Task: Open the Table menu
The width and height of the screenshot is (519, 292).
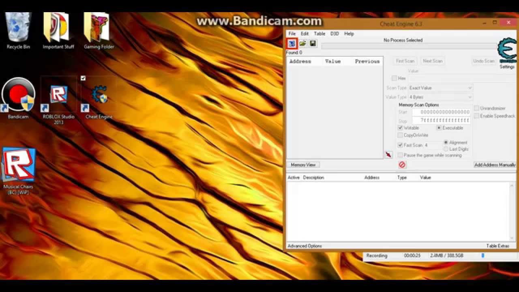Action: (320, 34)
